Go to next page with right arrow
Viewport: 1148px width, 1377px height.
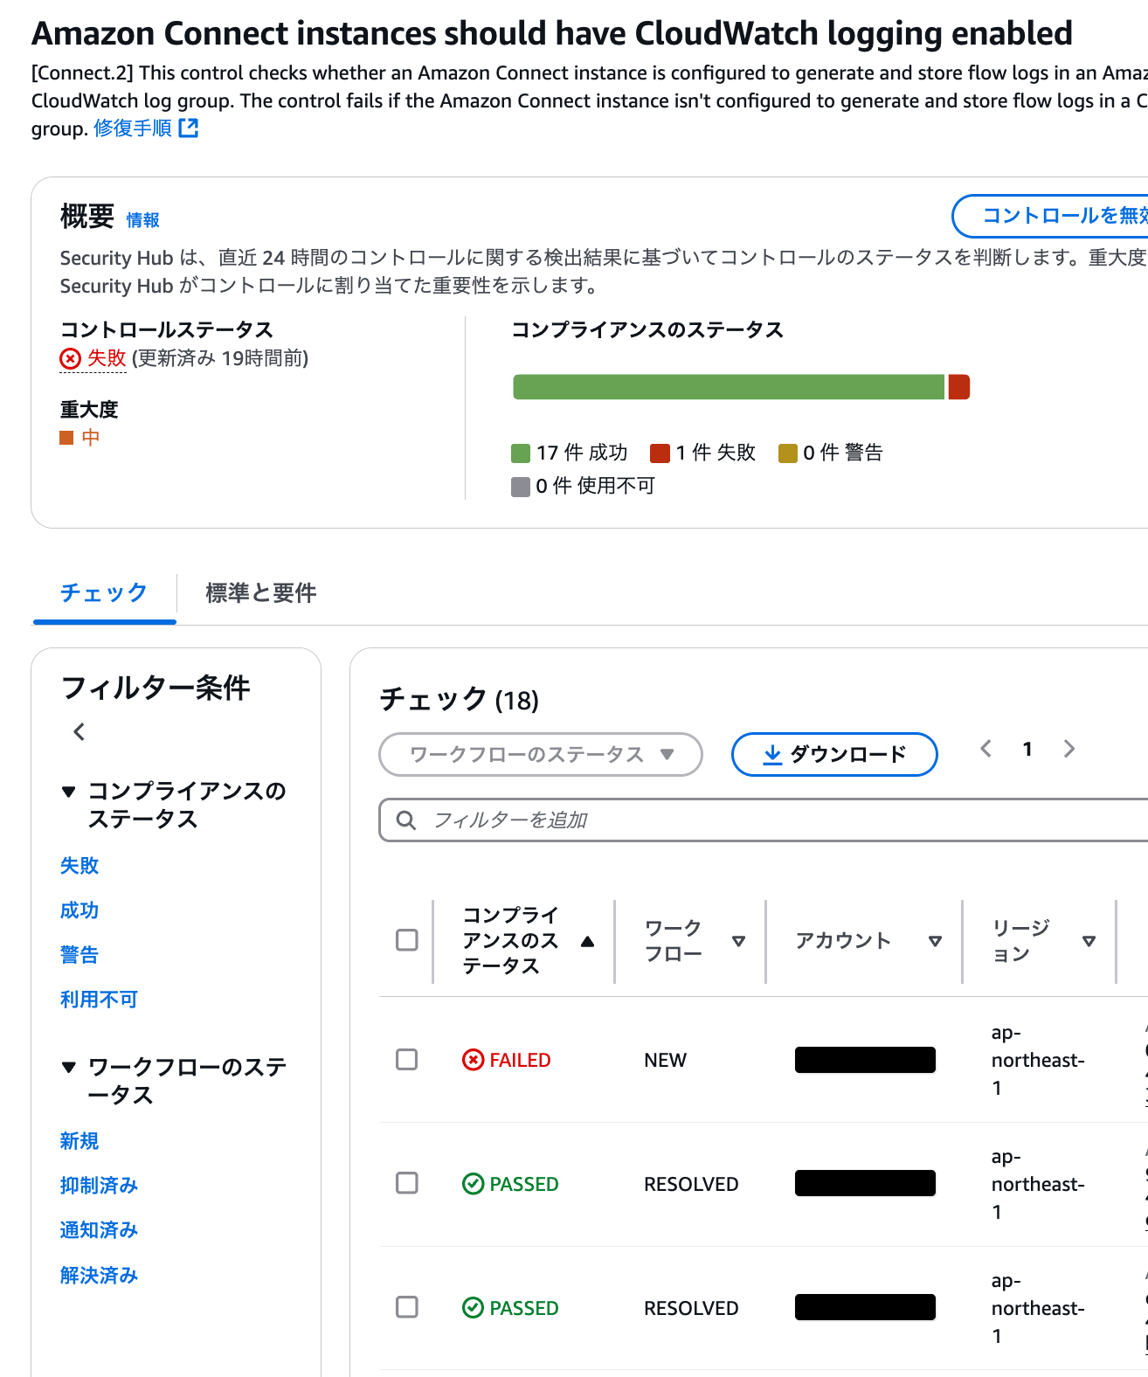point(1068,749)
